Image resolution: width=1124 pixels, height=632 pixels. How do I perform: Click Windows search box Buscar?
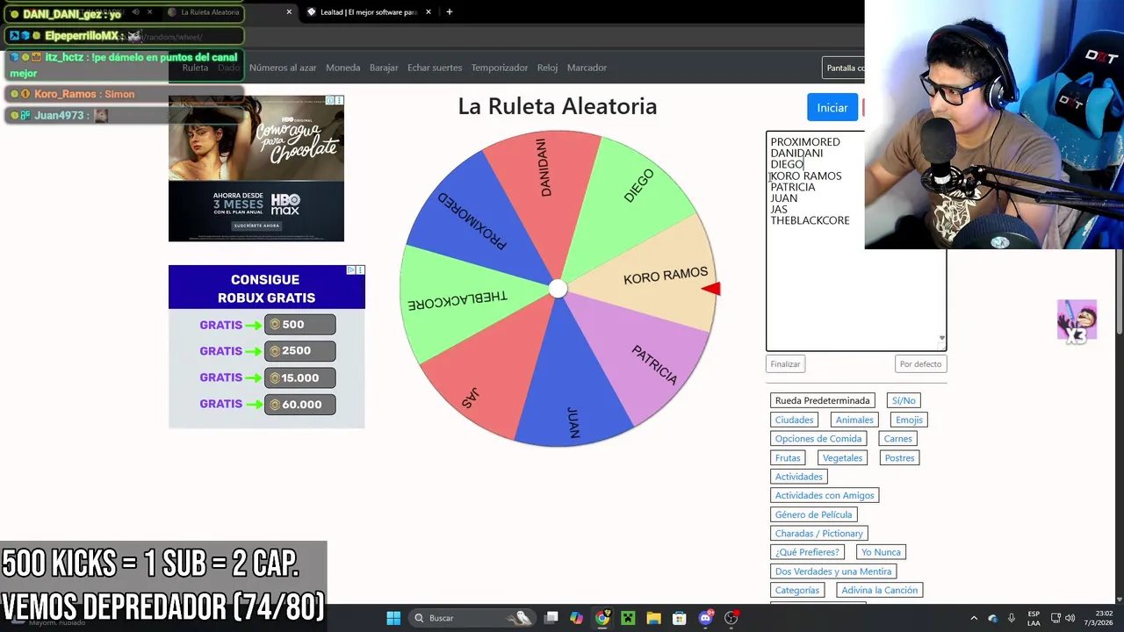pos(472,618)
